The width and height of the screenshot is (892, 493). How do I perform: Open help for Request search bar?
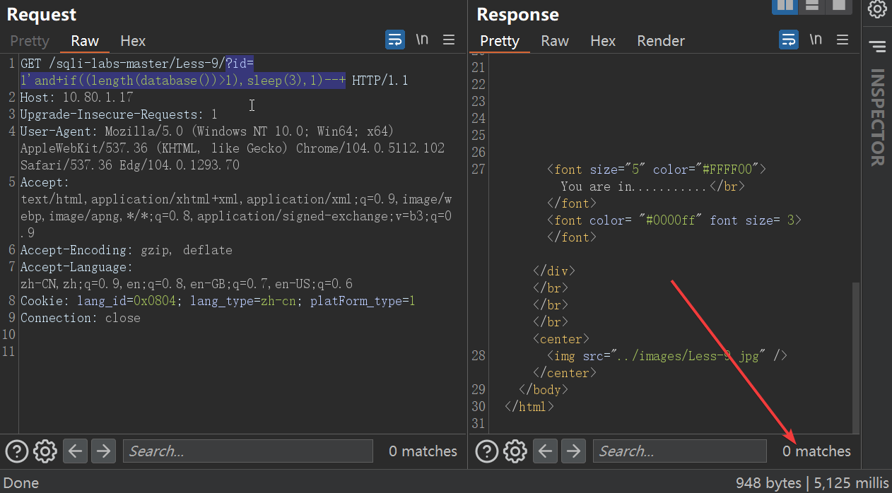point(17,451)
